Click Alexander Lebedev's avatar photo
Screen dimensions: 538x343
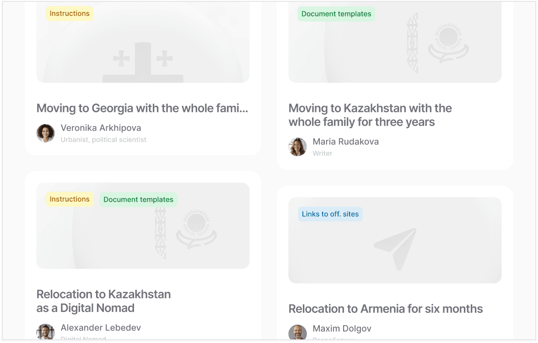[x=46, y=332]
